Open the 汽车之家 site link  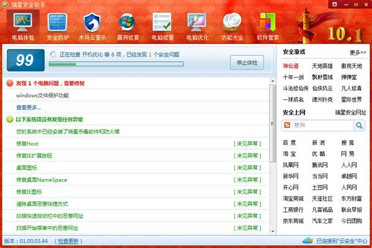[x=322, y=221]
